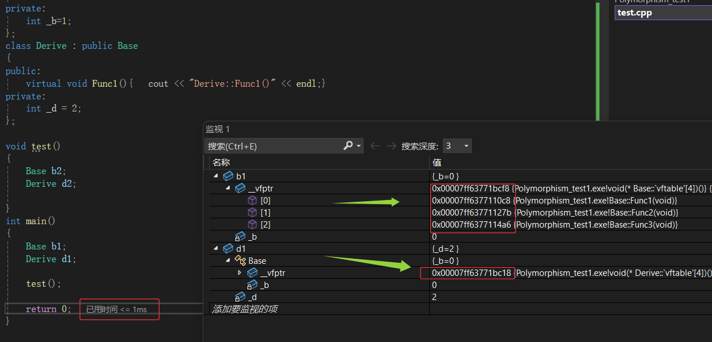Click the purple icon of element [2]
The image size is (712, 342).
click(252, 224)
